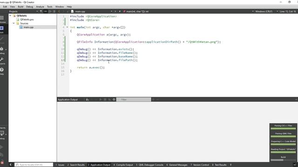
Task: Open the symbol dropdown showing main(int, char
Action: [189, 11]
